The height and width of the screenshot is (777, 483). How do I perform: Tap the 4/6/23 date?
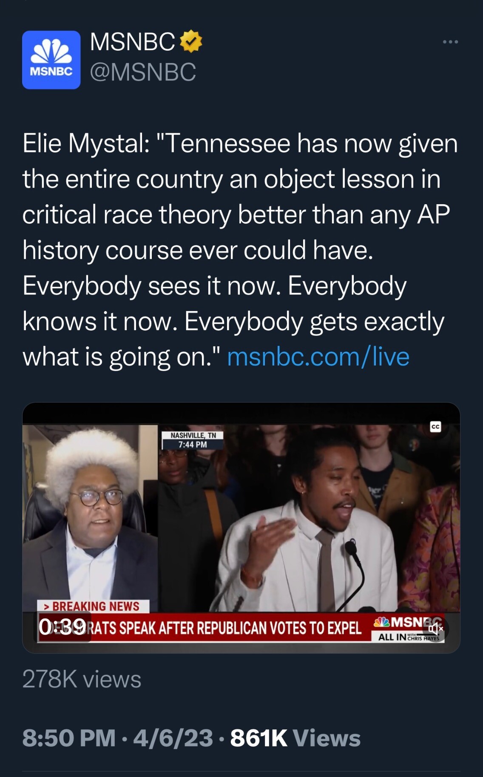click(x=173, y=738)
